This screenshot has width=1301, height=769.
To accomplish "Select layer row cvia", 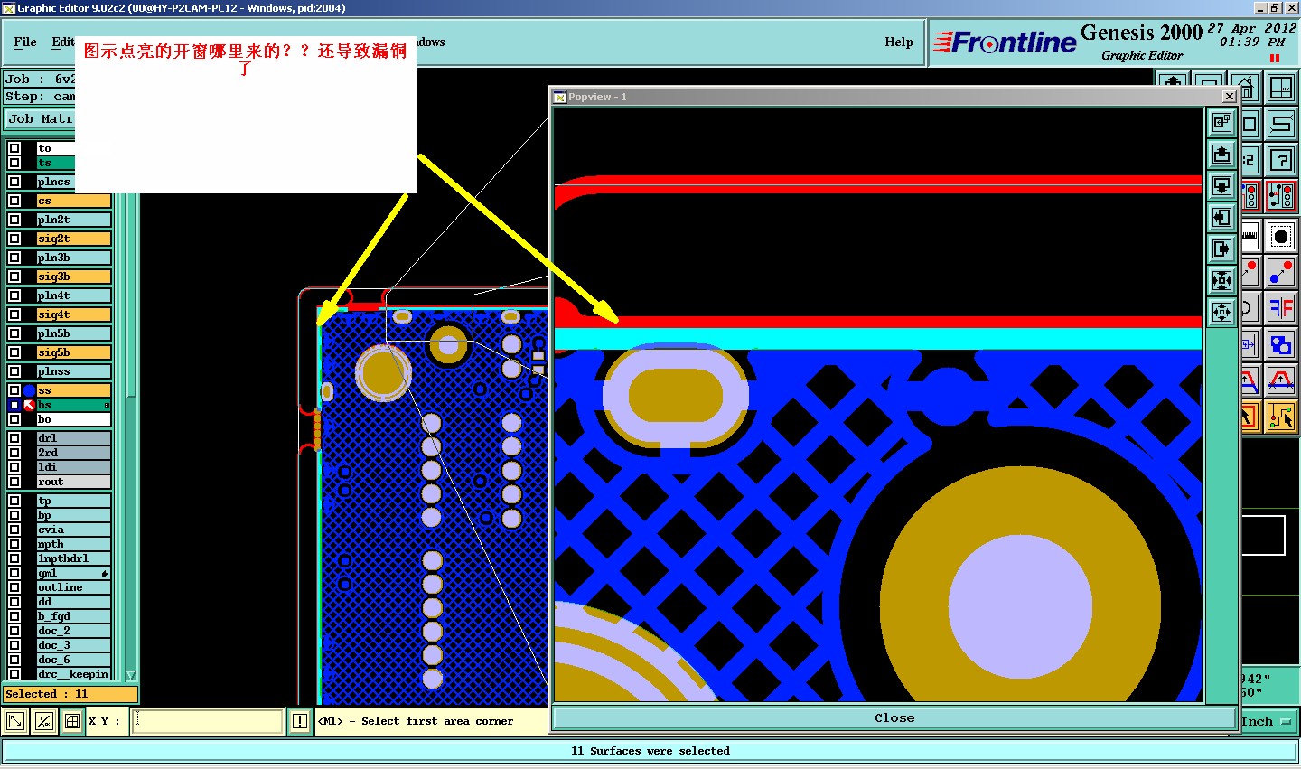I will click(73, 530).
